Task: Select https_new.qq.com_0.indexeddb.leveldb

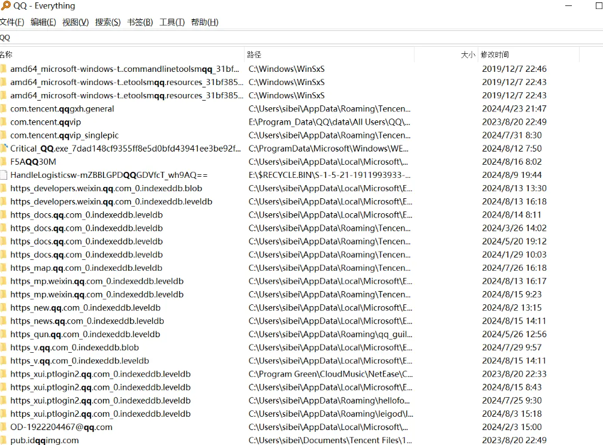Action: (85, 308)
